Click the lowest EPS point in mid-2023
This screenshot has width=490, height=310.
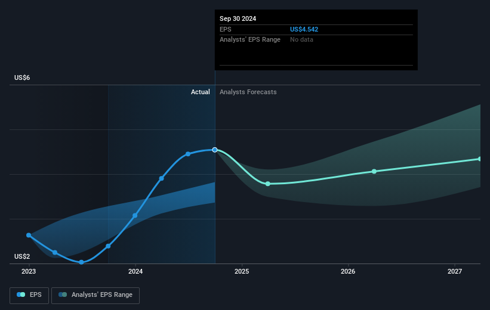[x=82, y=262]
